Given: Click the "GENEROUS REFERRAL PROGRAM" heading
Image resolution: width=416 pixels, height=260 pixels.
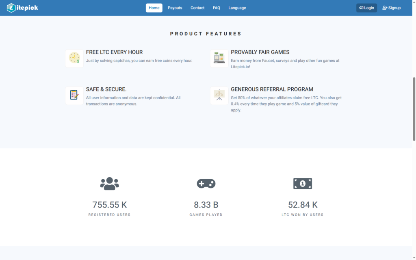Looking at the screenshot, I should (x=272, y=89).
